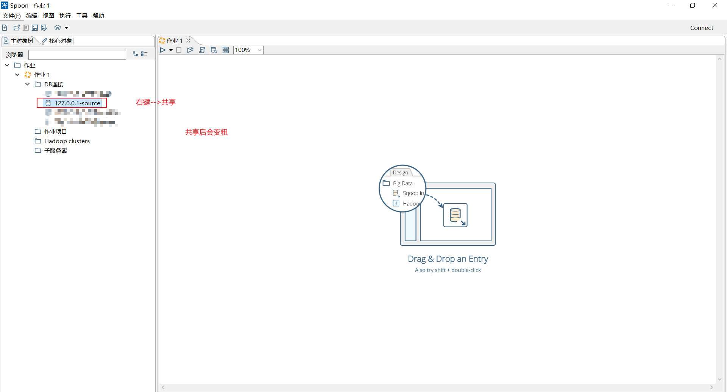Open the 工具 menu
This screenshot has height=392, width=727.
pyautogui.click(x=82, y=16)
